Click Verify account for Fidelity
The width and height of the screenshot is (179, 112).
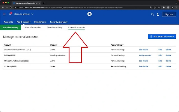click(145, 55)
